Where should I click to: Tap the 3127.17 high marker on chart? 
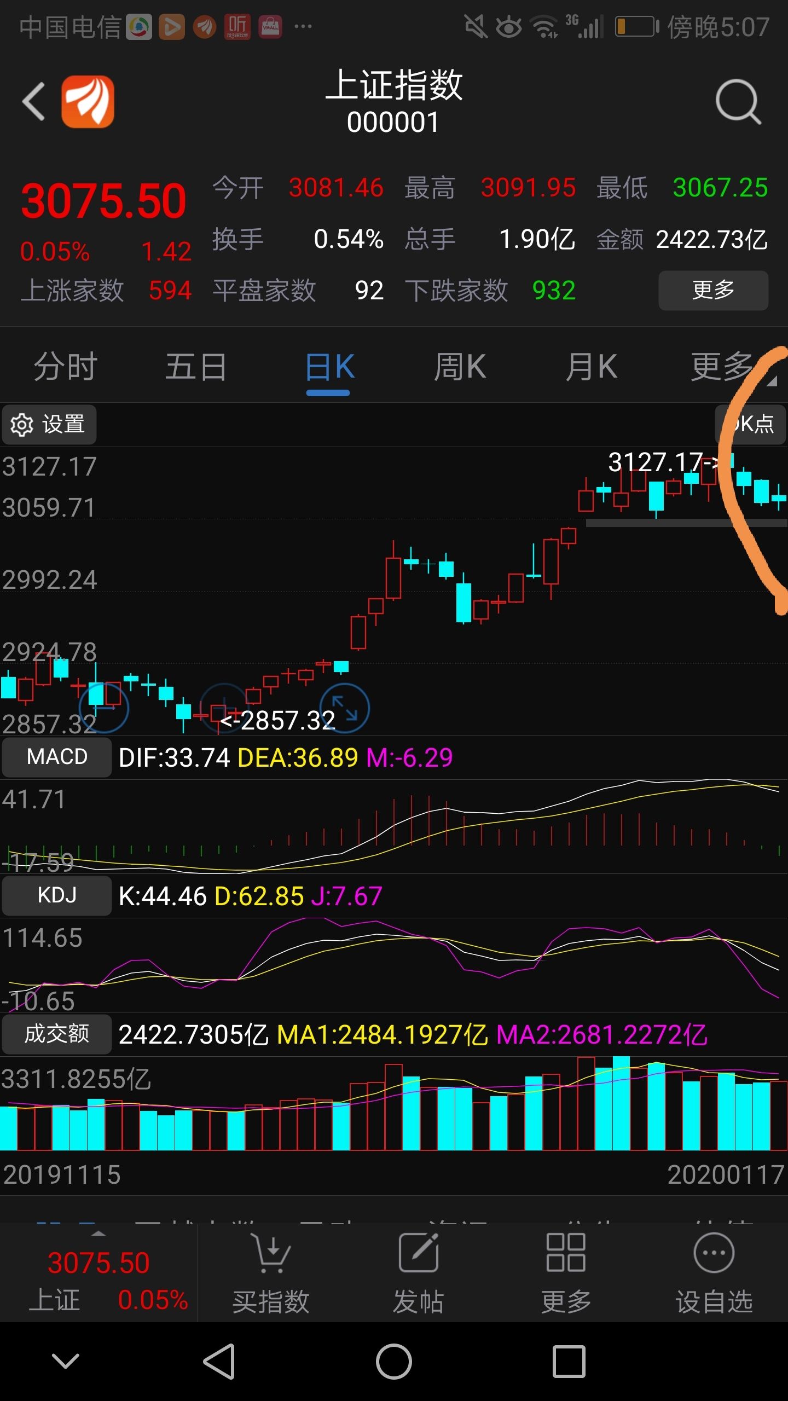(663, 462)
